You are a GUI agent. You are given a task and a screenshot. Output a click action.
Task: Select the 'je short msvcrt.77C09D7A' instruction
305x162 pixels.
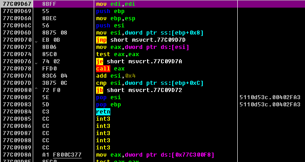pos(139,61)
